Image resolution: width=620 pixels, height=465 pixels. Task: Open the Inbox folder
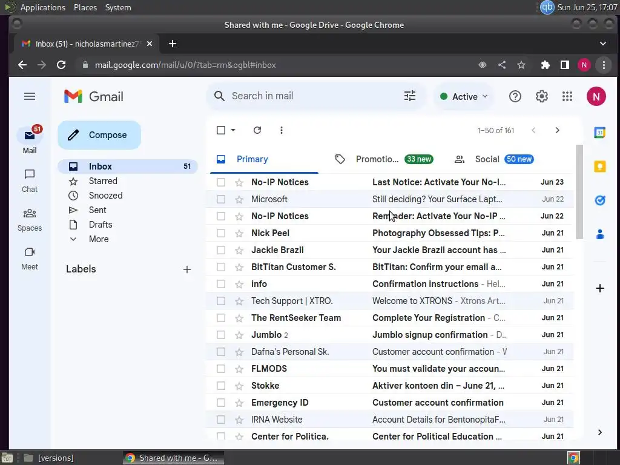pyautogui.click(x=128, y=167)
